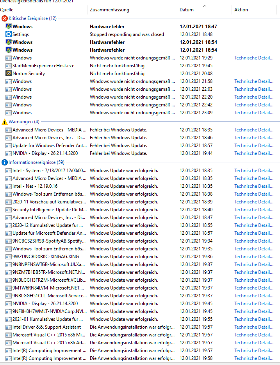Sort by the Datum column header
The image size is (280, 365).
point(204,10)
